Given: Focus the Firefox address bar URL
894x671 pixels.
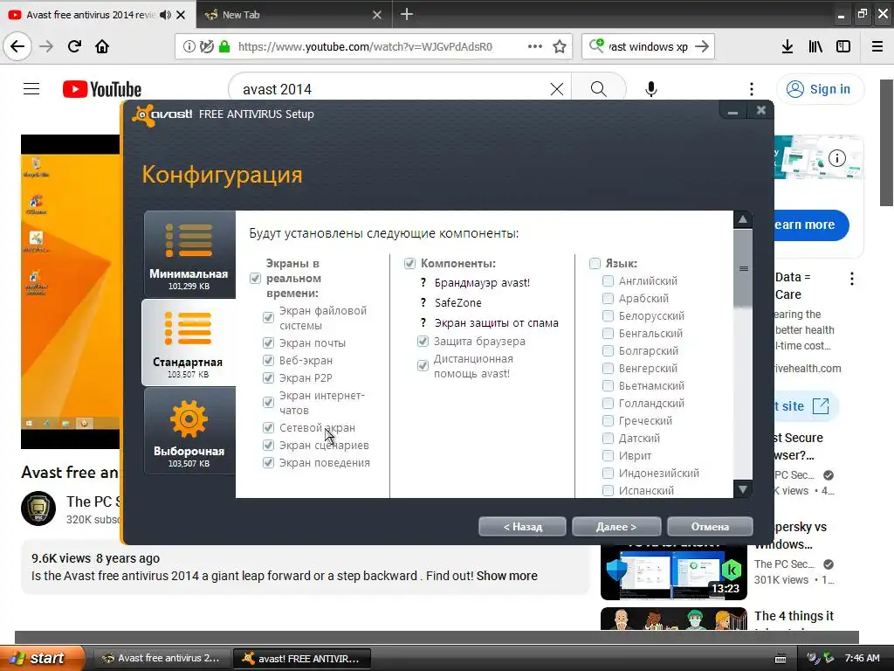Looking at the screenshot, I should [x=365, y=47].
